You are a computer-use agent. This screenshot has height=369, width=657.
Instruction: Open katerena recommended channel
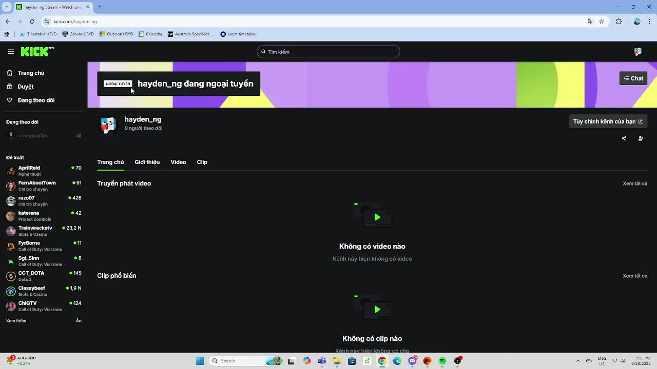(x=44, y=216)
